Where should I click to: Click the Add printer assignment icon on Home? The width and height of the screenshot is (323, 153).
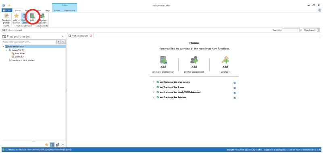click(194, 60)
